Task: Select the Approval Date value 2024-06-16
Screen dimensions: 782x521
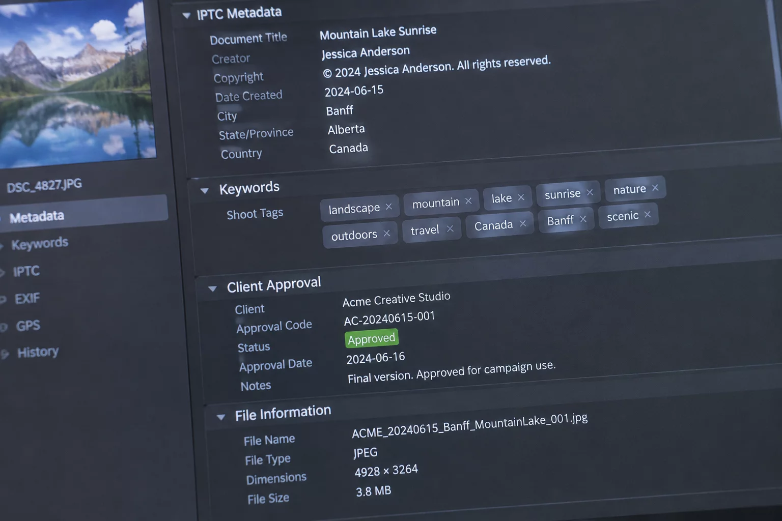Action: pos(376,358)
